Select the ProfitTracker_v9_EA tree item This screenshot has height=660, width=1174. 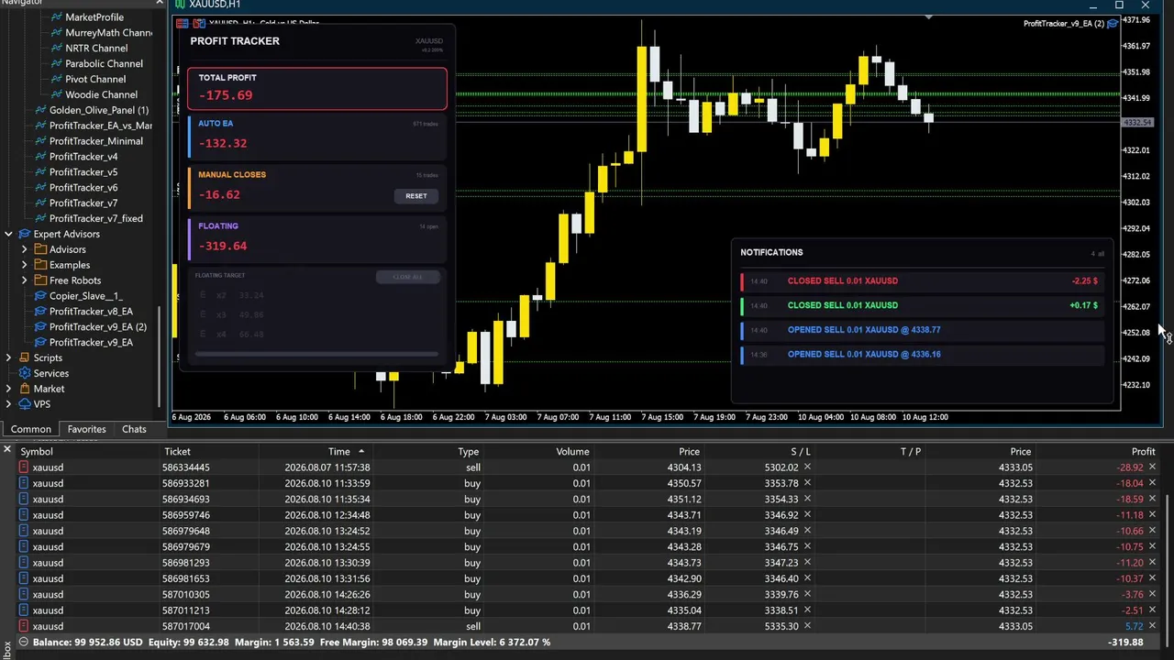[91, 343]
